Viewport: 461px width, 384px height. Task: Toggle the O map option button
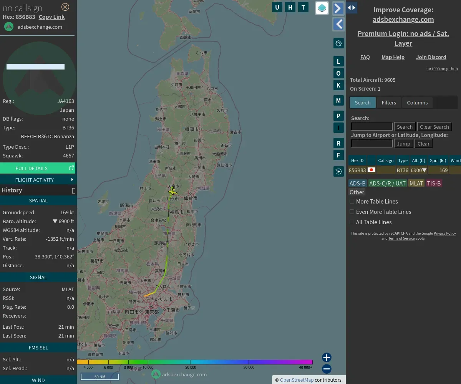(x=338, y=73)
